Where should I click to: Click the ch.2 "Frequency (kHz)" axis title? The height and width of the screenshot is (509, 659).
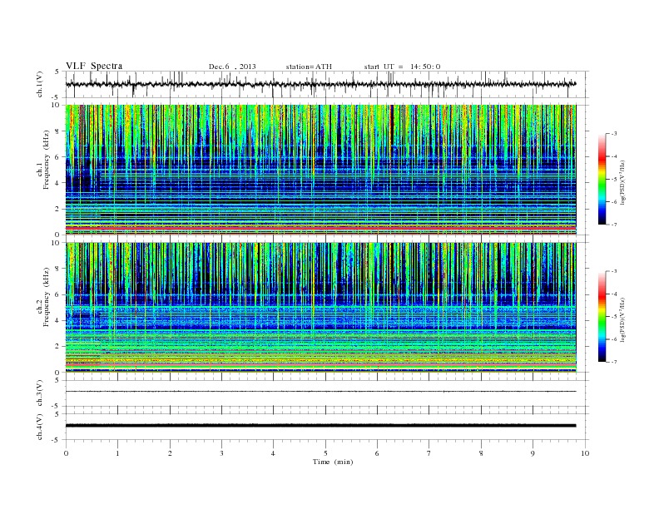click(47, 297)
